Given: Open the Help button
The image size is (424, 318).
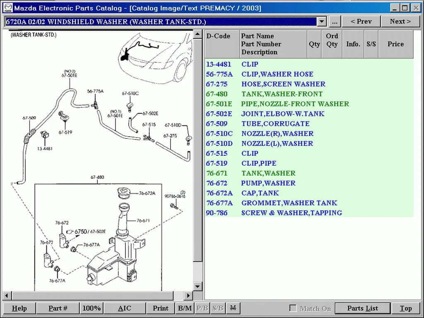Looking at the screenshot, I should [19, 308].
